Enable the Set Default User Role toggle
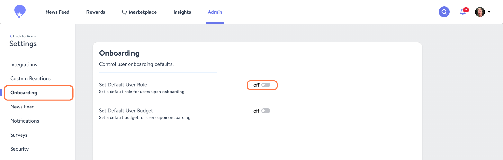The height and width of the screenshot is (160, 503). point(266,85)
